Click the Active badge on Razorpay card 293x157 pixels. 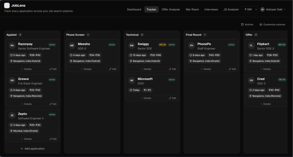point(52,45)
